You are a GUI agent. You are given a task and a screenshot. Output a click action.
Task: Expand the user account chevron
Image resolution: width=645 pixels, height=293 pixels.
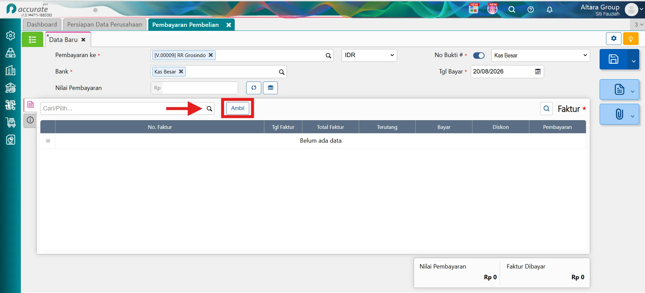click(642, 9)
